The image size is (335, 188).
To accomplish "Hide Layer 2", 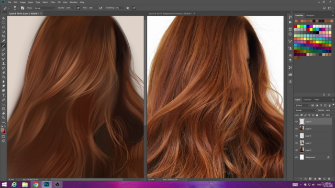I will pyautogui.click(x=296, y=150).
